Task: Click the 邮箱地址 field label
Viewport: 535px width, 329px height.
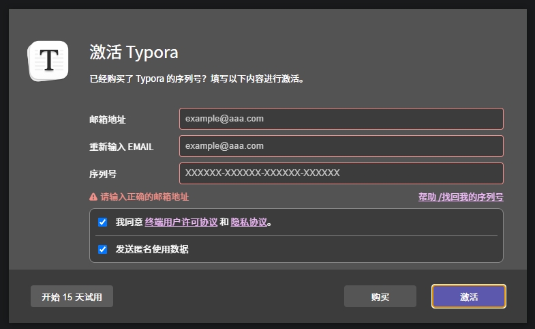Action: coord(108,119)
